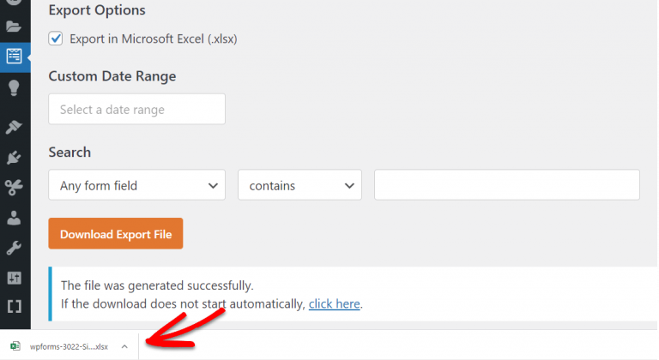The image size is (659, 360).
Task: Follow the click here download link
Action: [x=334, y=303]
